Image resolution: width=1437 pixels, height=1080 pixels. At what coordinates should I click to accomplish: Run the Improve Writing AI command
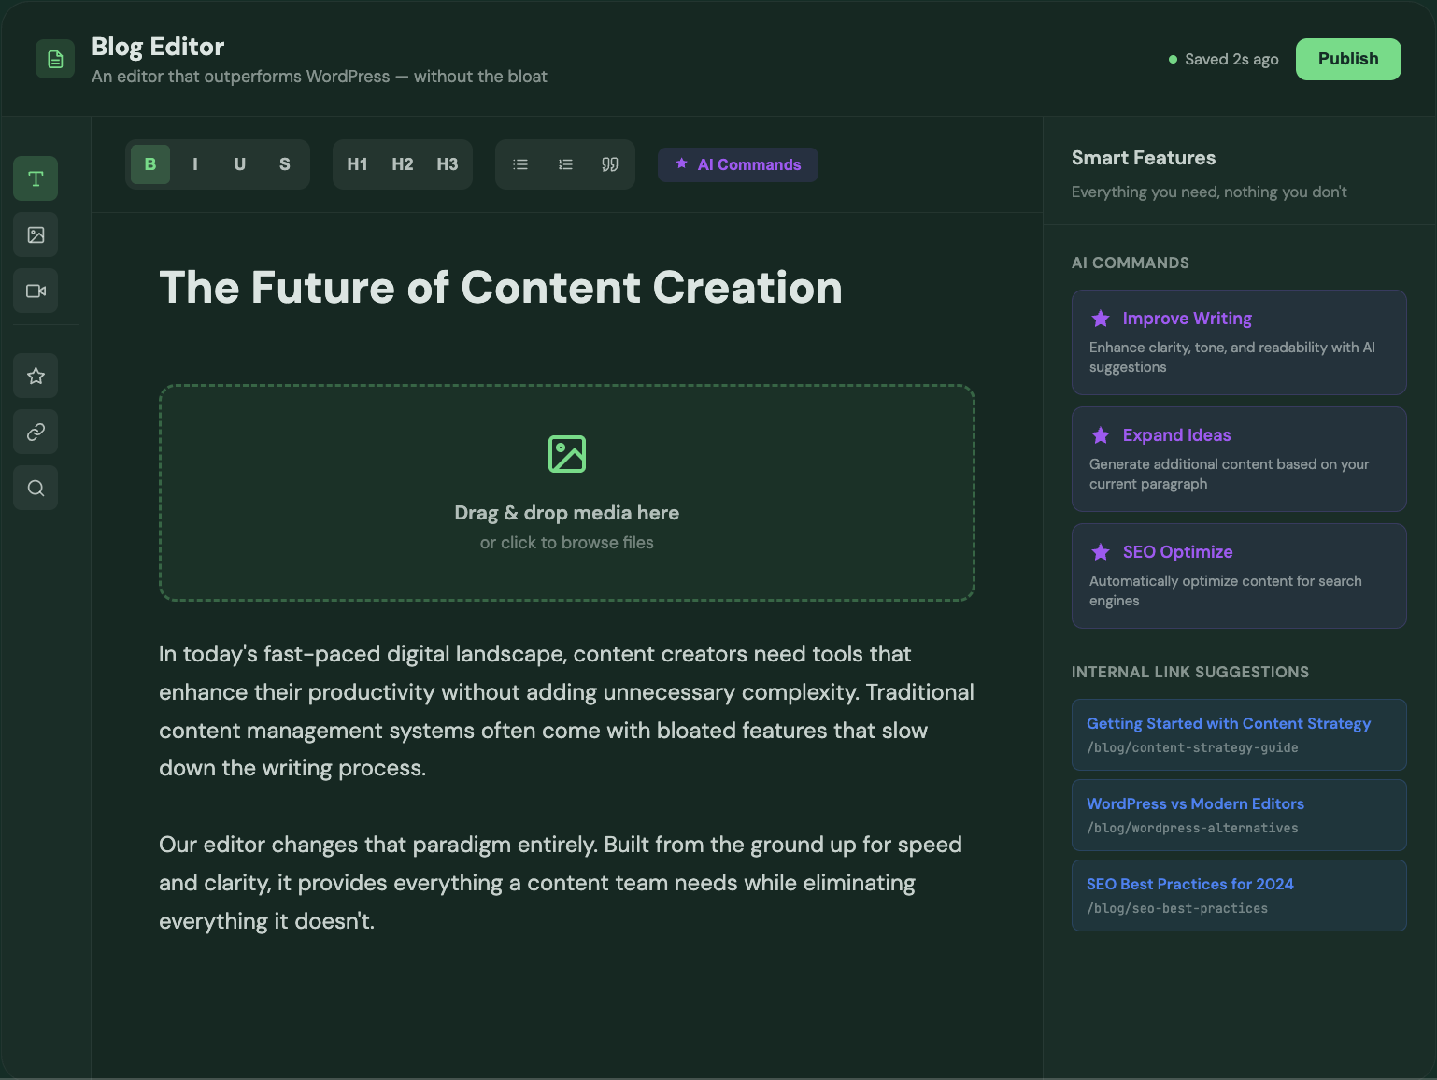pyautogui.click(x=1239, y=342)
